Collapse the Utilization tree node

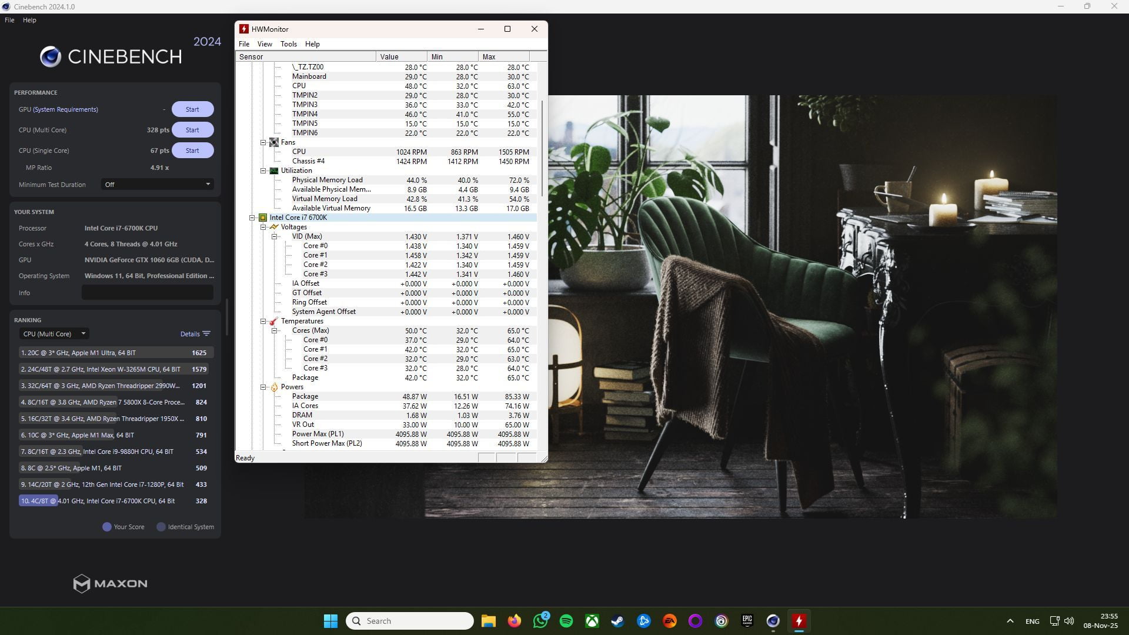263,171
